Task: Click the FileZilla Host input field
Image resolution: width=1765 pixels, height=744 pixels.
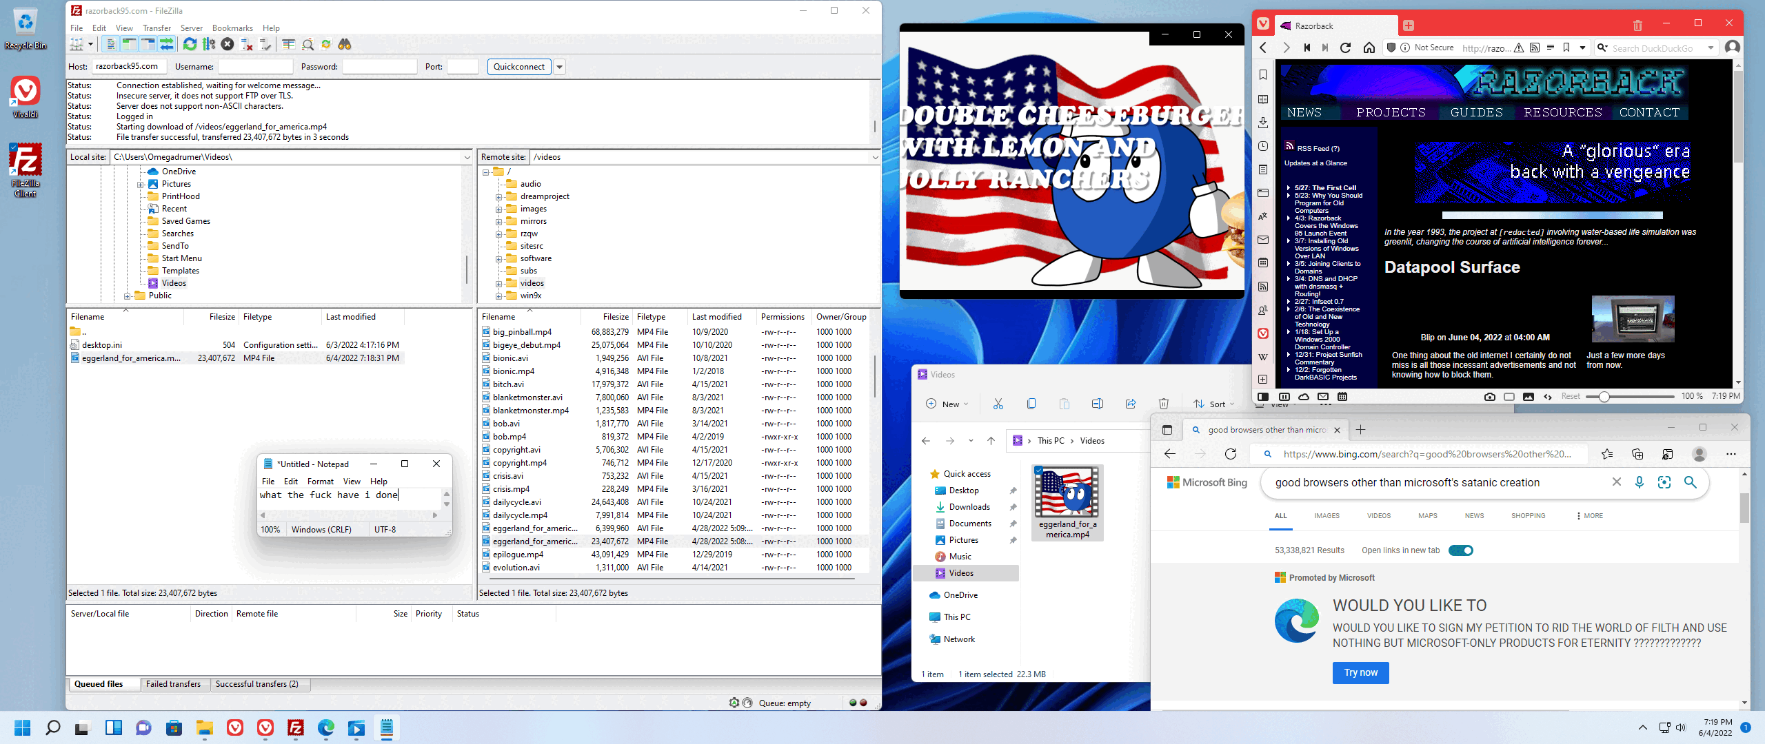Action: (x=128, y=67)
